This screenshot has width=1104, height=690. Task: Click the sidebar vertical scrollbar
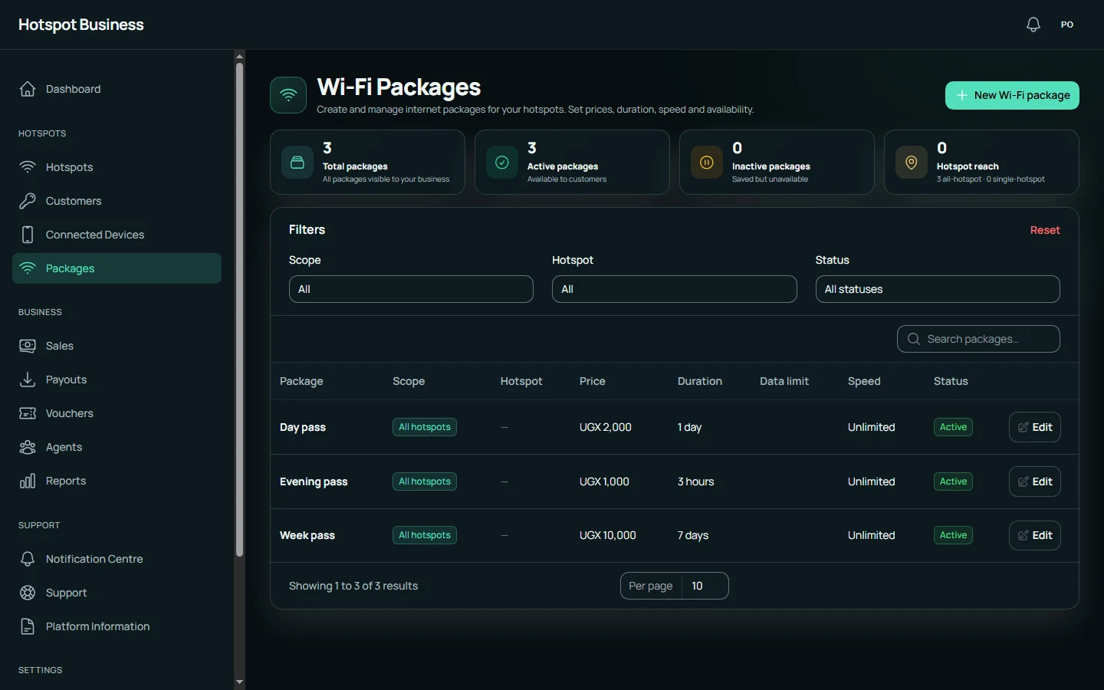tap(239, 310)
